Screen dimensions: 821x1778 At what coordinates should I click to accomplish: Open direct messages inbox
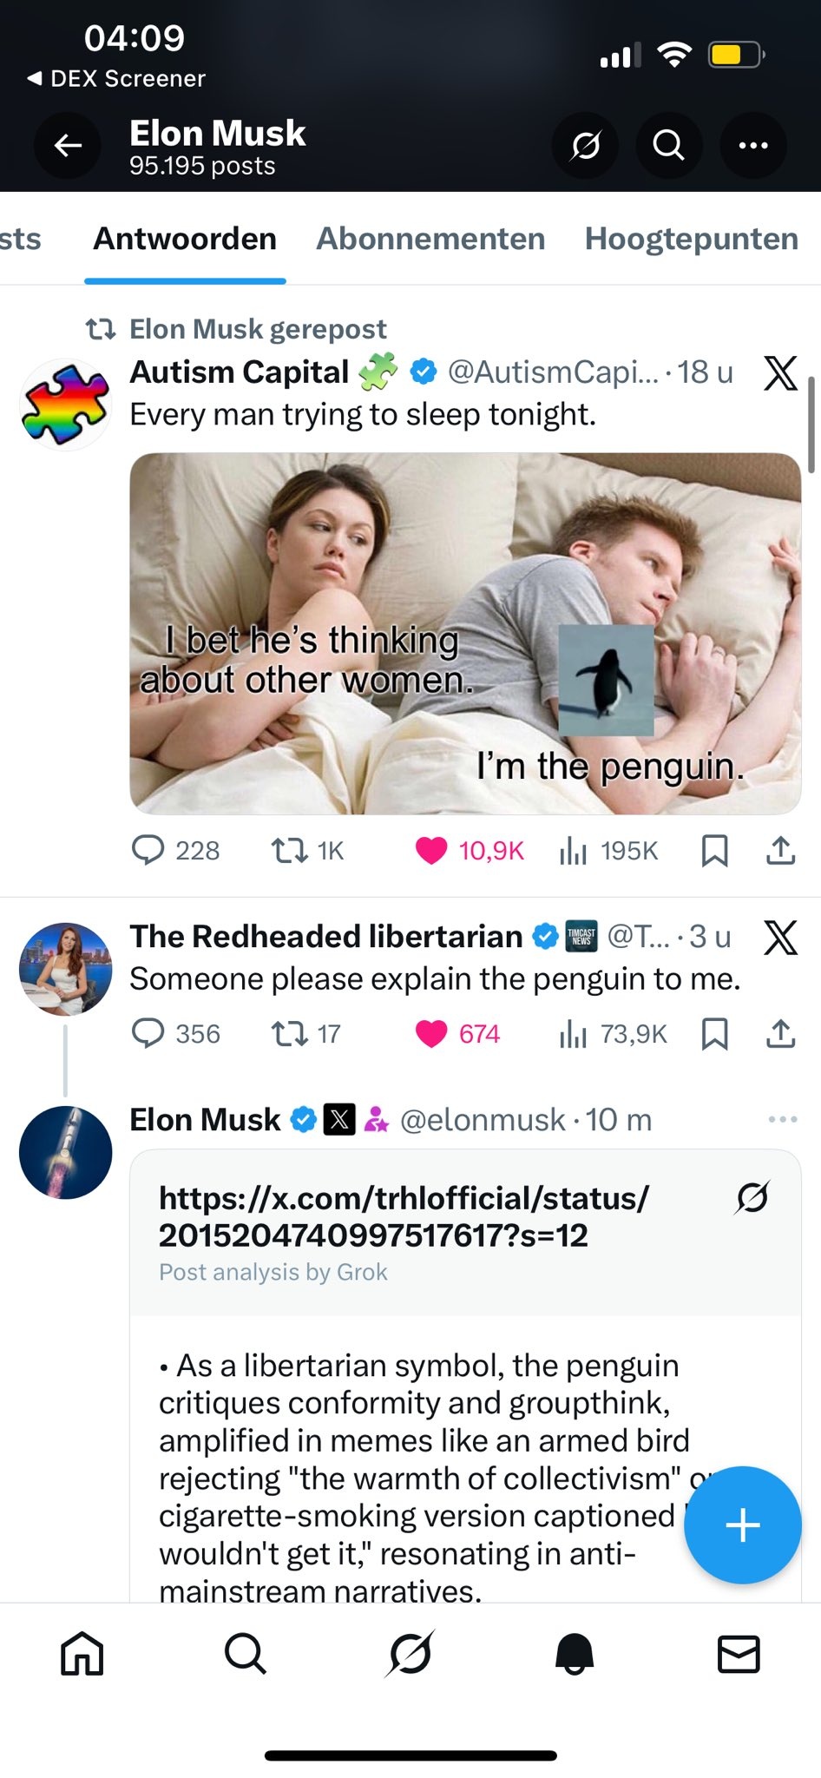coord(739,1652)
